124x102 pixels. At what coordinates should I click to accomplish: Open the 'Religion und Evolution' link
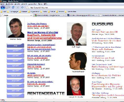(x=39, y=47)
